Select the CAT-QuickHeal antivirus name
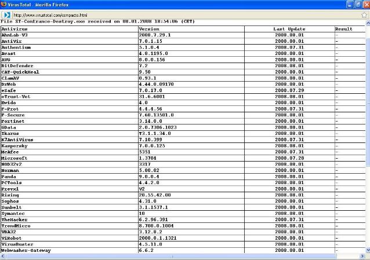Screen dimensions: 370x260 20,72
